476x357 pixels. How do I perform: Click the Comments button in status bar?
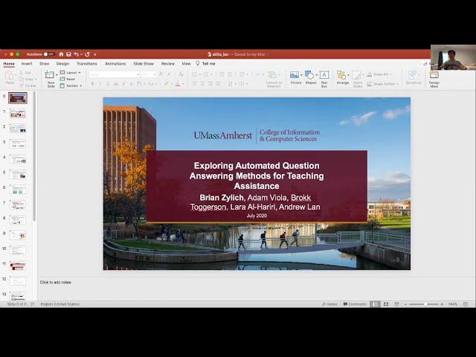(355, 304)
